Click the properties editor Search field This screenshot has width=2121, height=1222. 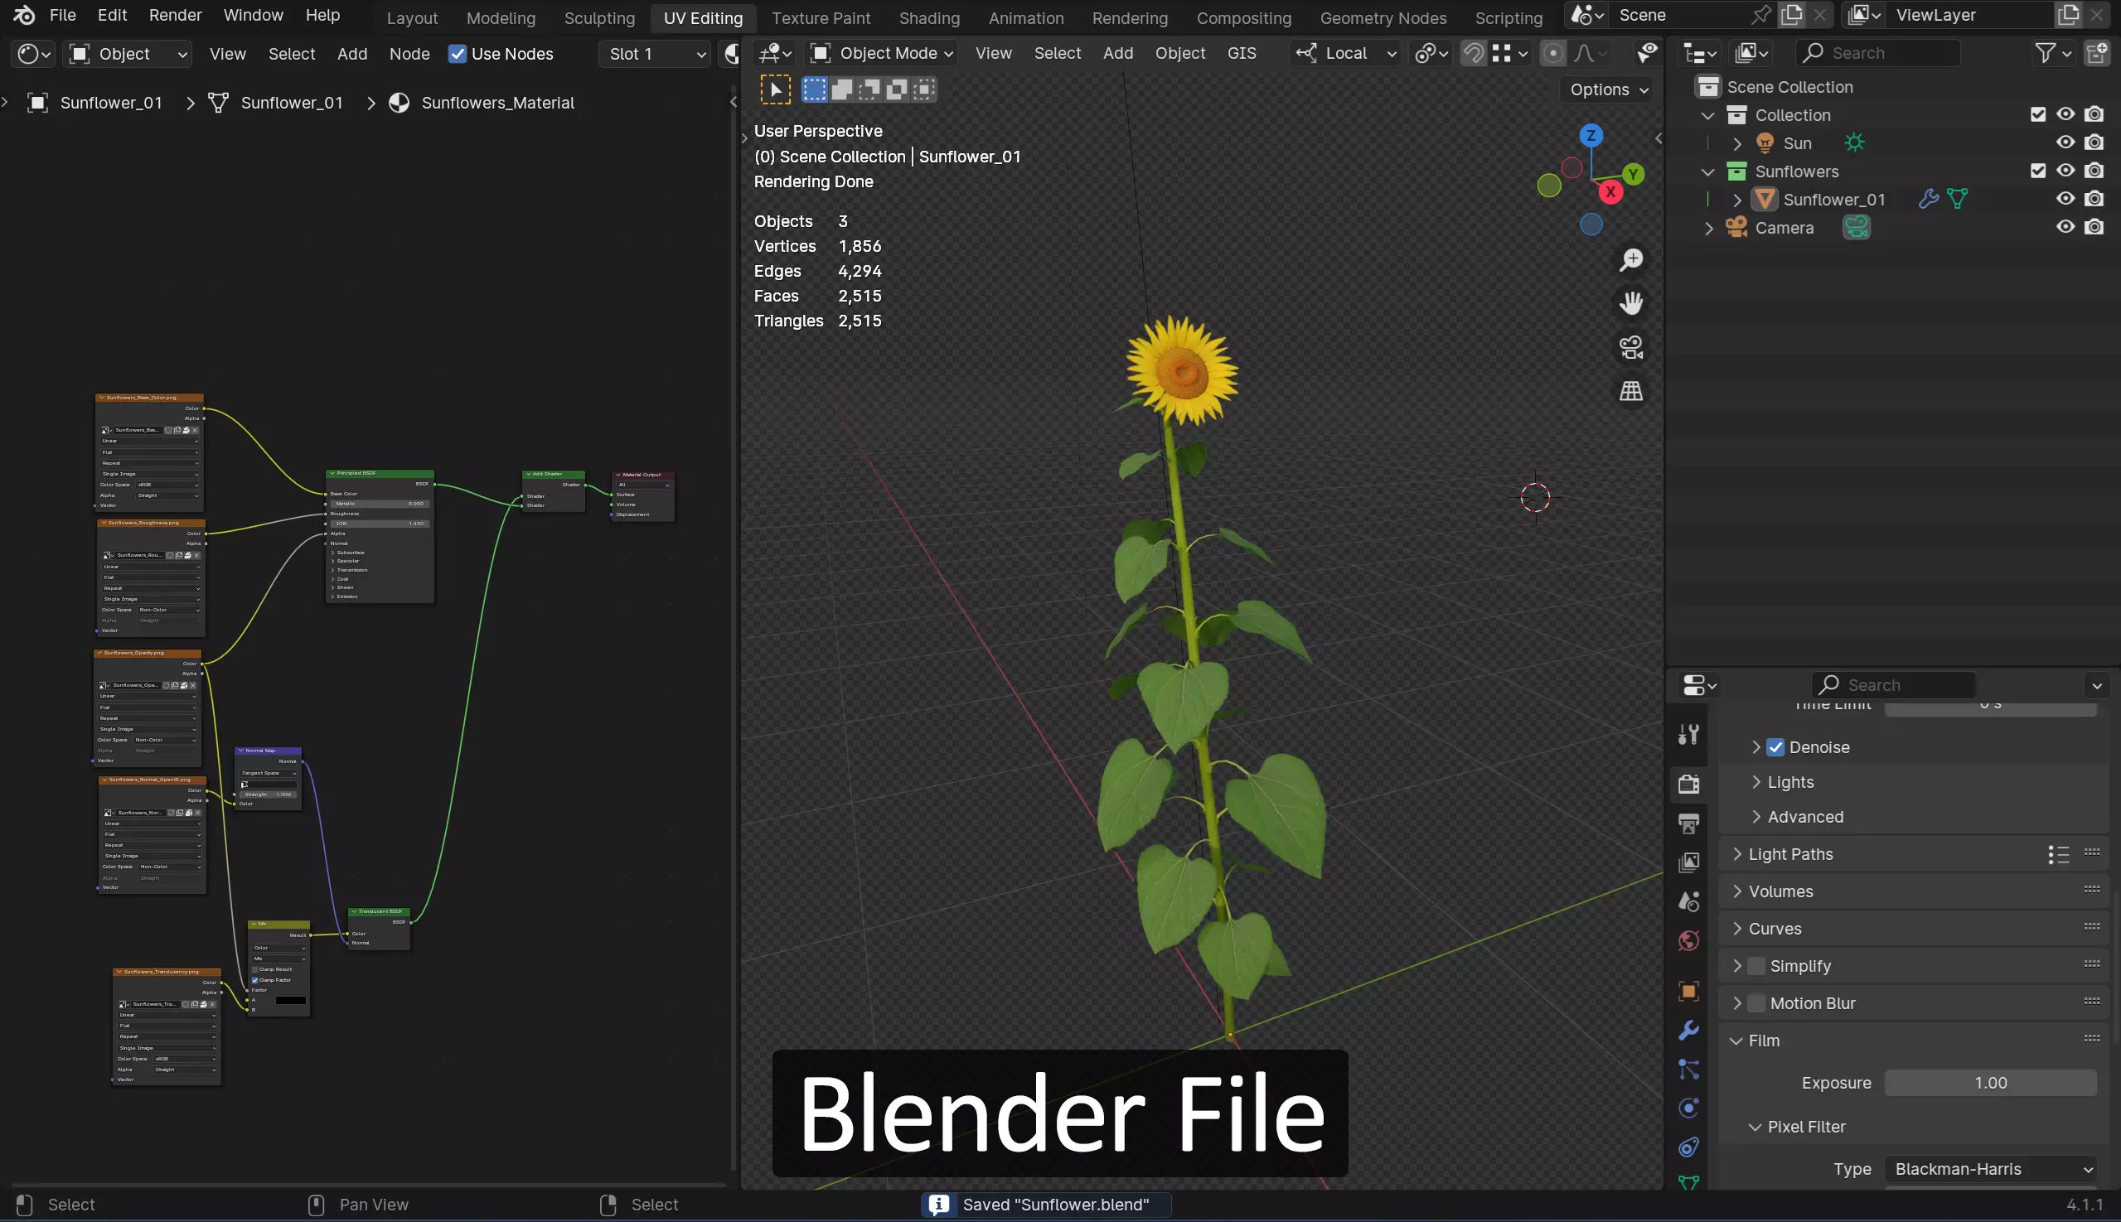pyautogui.click(x=1892, y=686)
